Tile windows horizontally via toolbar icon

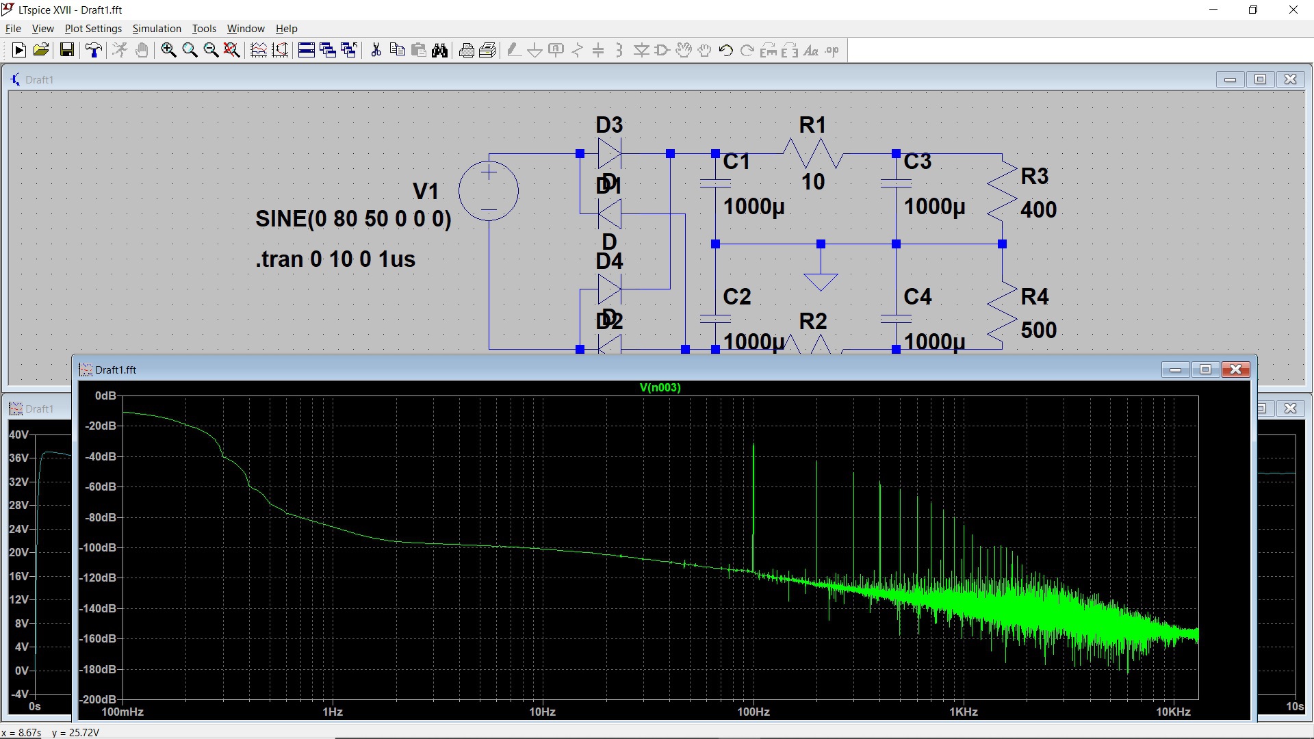pyautogui.click(x=307, y=50)
